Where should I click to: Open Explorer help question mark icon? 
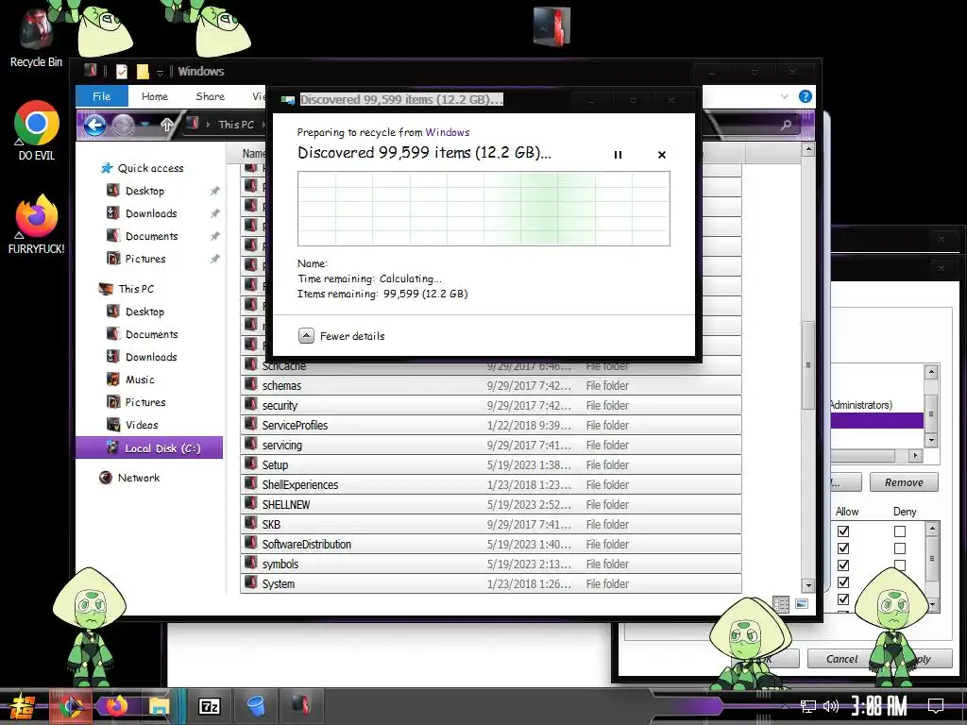click(x=805, y=96)
